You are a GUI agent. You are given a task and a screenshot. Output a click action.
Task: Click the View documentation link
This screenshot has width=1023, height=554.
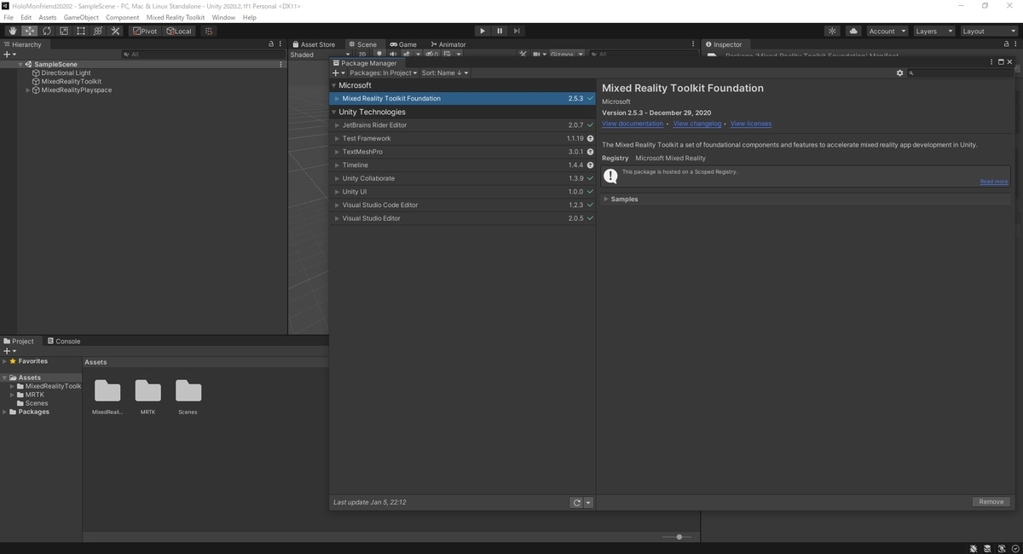[x=633, y=124]
